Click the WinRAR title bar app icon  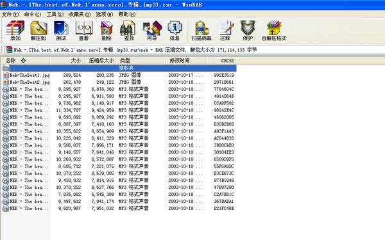coord(3,4)
